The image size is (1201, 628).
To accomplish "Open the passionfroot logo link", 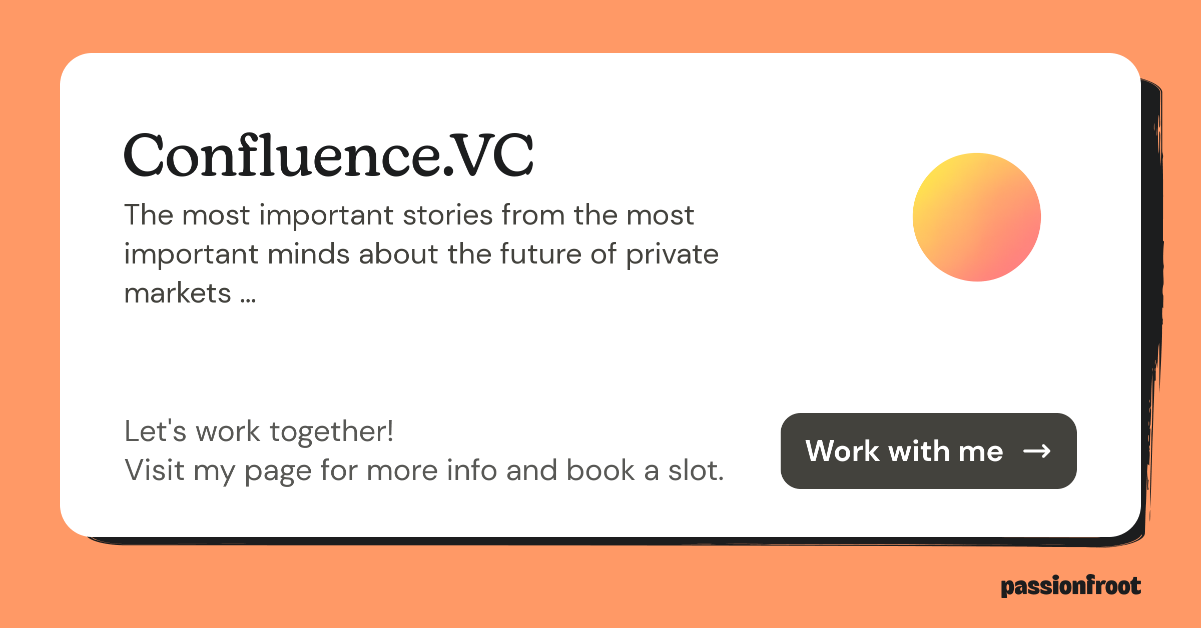I will pyautogui.click(x=1070, y=586).
